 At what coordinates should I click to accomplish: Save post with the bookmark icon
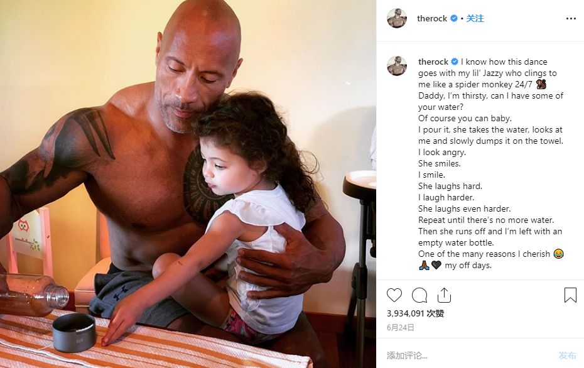(x=570, y=295)
